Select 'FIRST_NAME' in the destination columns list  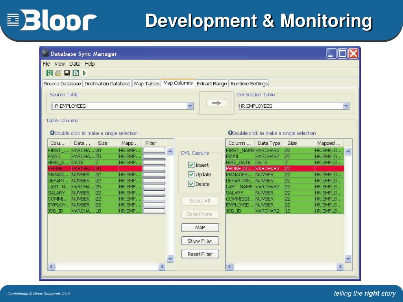[x=240, y=150]
